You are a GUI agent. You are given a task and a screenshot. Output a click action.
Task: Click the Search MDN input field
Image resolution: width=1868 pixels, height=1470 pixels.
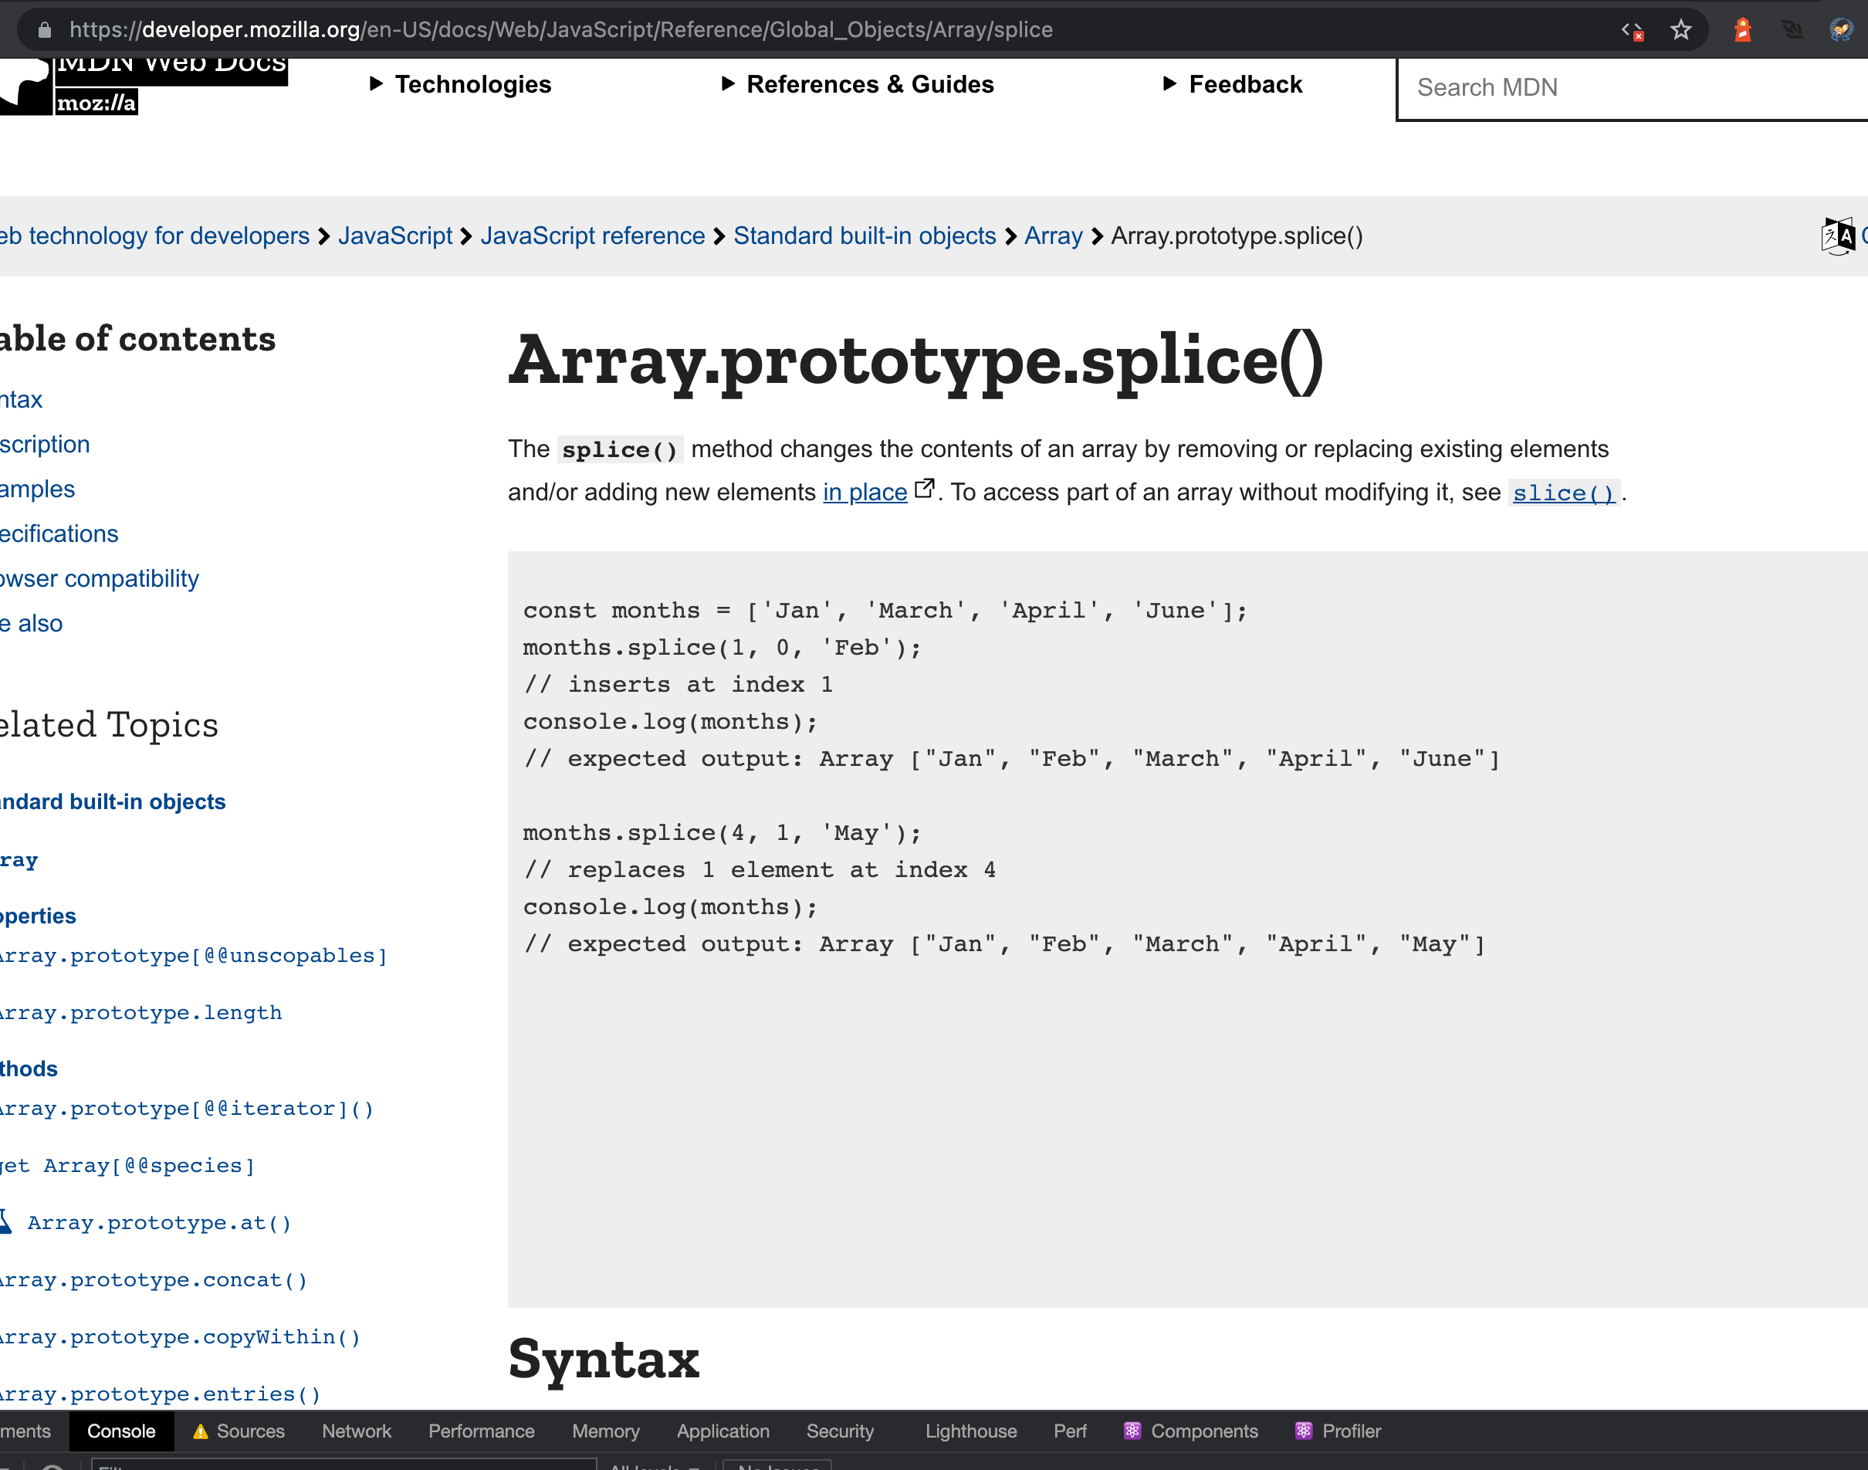[x=1626, y=88]
